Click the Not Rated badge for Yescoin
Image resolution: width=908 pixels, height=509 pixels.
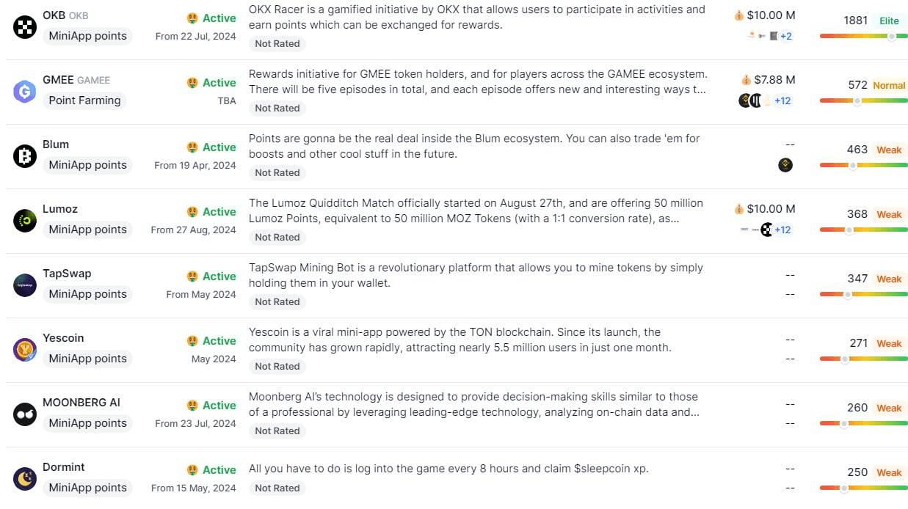tap(277, 366)
